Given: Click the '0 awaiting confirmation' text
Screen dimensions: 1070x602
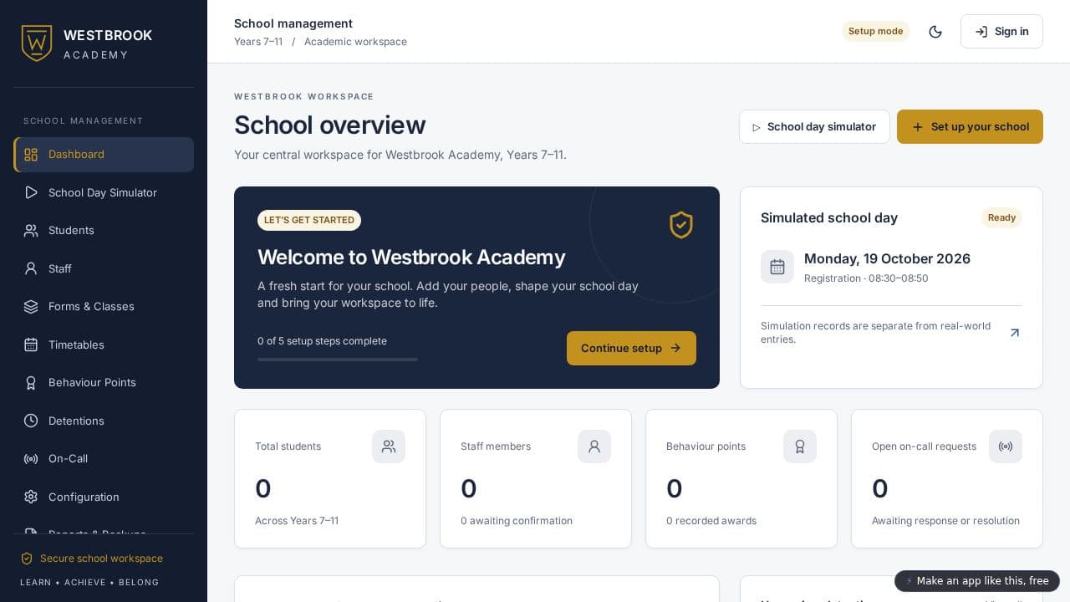Looking at the screenshot, I should tap(517, 521).
